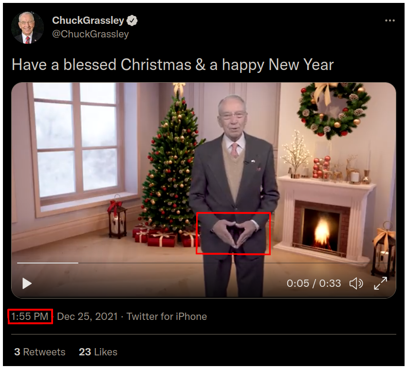Expand the video to fullscreen
The height and width of the screenshot is (369, 407).
[381, 283]
